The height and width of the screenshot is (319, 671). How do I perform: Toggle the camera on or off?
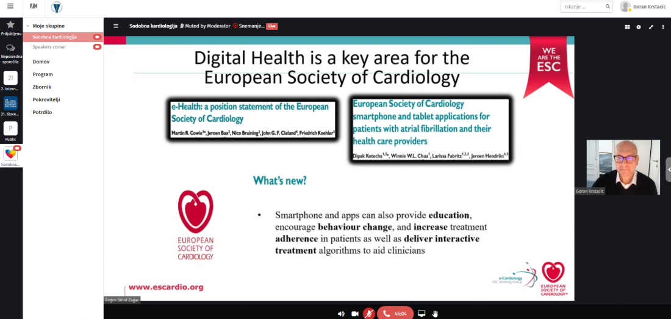coord(355,314)
